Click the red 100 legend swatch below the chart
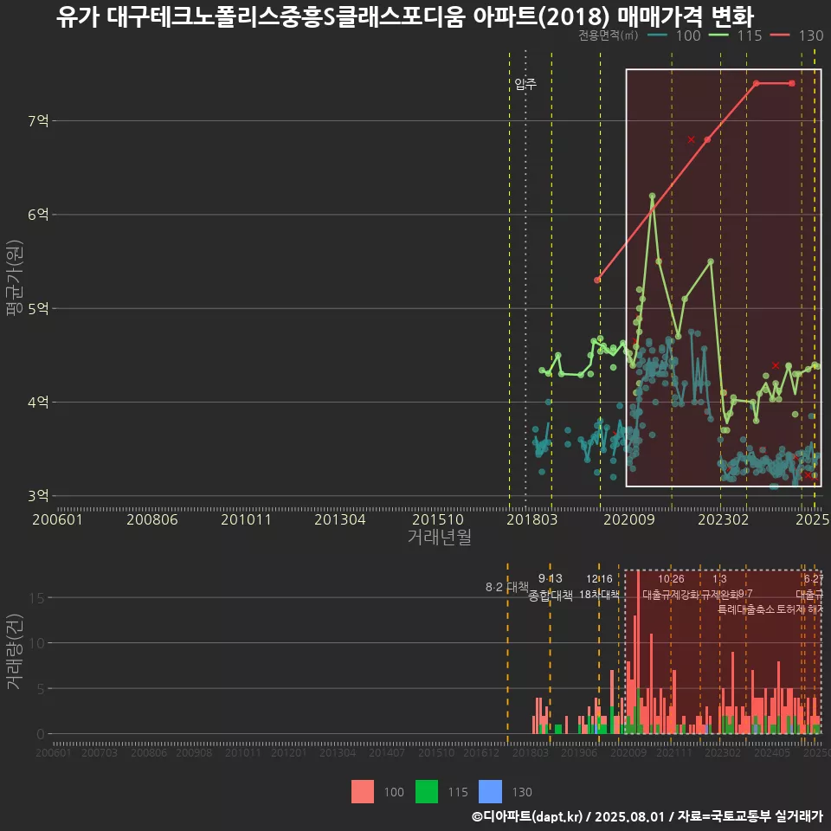The image size is (831, 831). (363, 792)
